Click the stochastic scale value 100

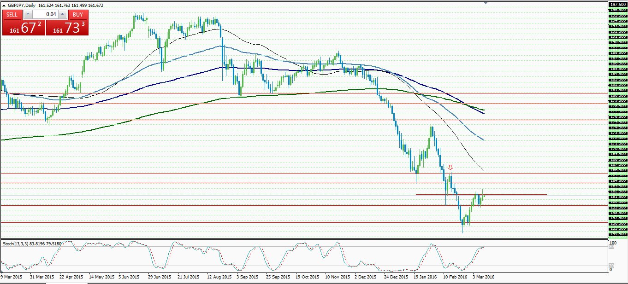(613, 242)
